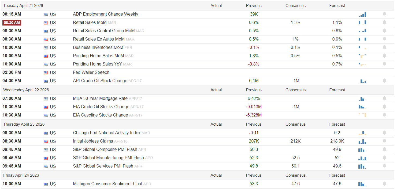This screenshot has height=189, width=397.
Task: Open API Crude Oil Stock Change link
Action: tap(100, 81)
